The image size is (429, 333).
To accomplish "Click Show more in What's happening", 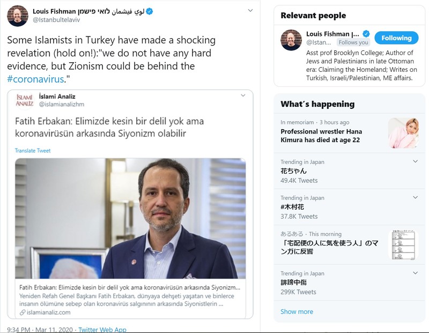I will (x=297, y=312).
